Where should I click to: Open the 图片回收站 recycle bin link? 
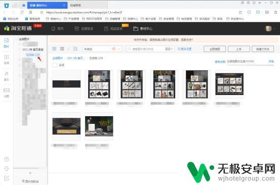pos(30,181)
